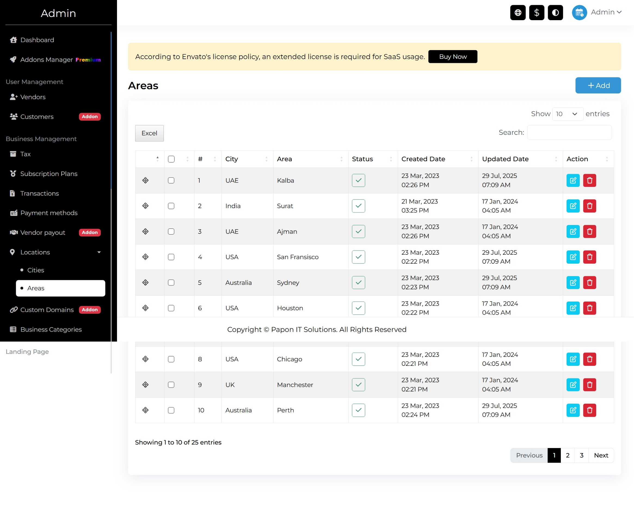Edit the Kalba area row

point(573,180)
